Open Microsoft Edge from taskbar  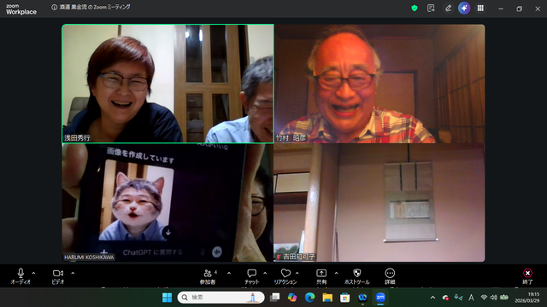coord(309,298)
